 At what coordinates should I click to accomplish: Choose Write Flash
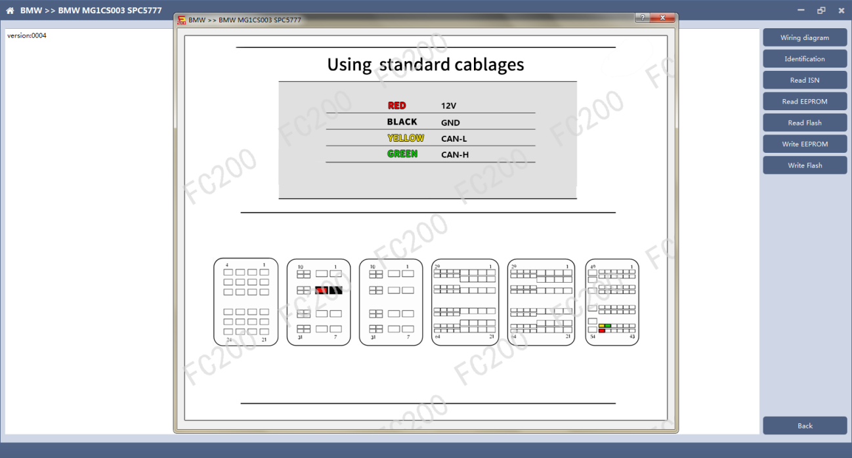pyautogui.click(x=805, y=165)
